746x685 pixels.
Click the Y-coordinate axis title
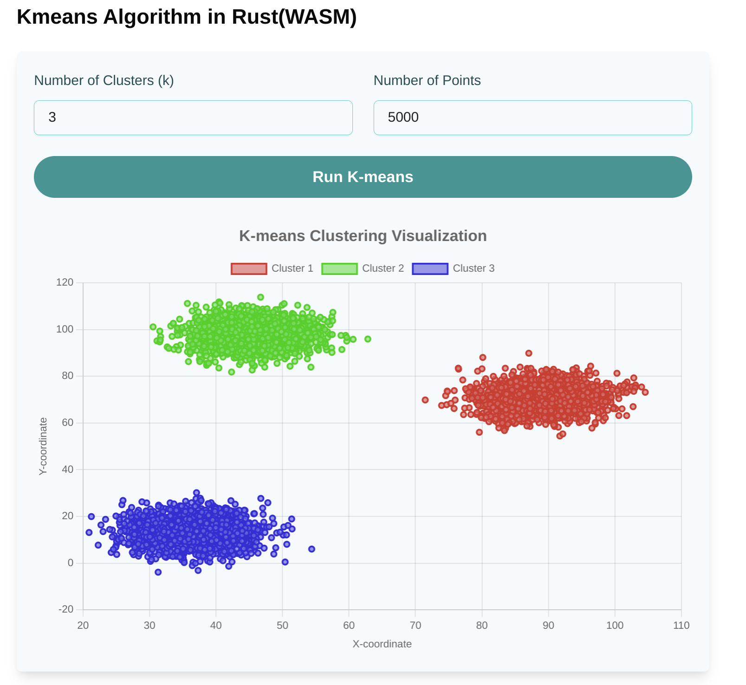43,446
